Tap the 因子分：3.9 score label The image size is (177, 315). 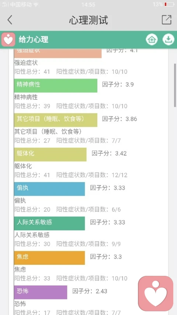[x=118, y=85]
